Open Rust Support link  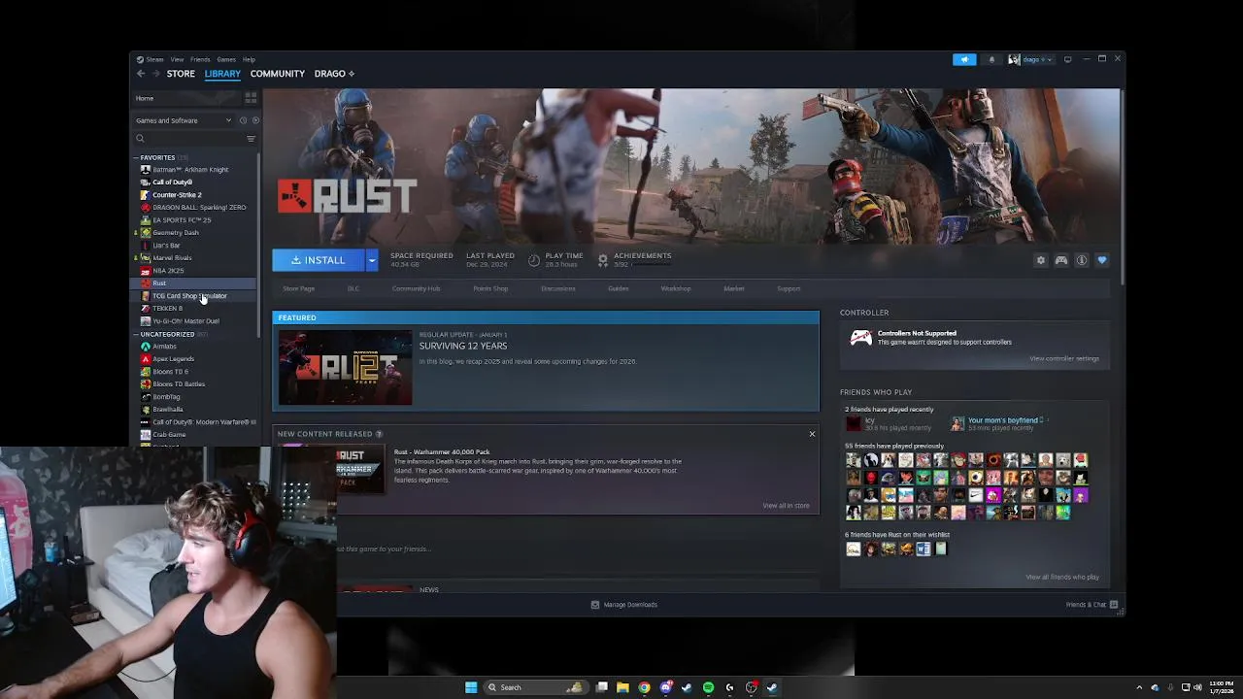click(789, 288)
